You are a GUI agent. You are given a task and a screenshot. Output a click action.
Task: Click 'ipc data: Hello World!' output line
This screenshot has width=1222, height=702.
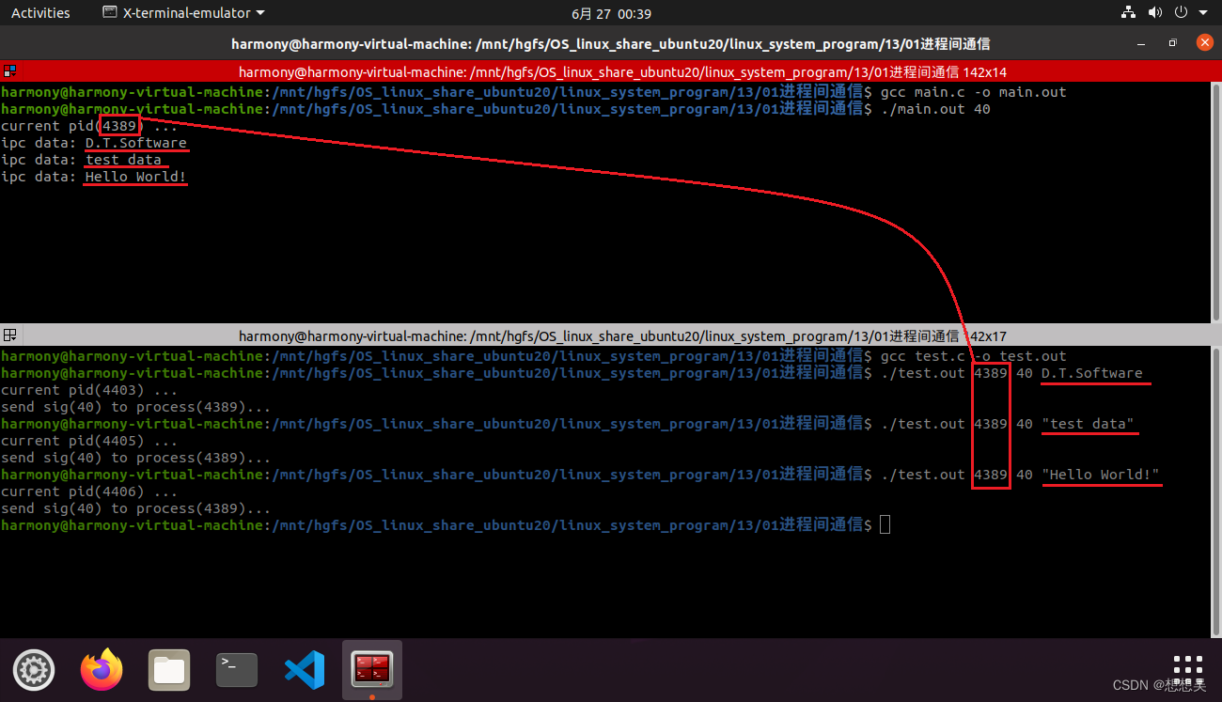[x=94, y=177]
